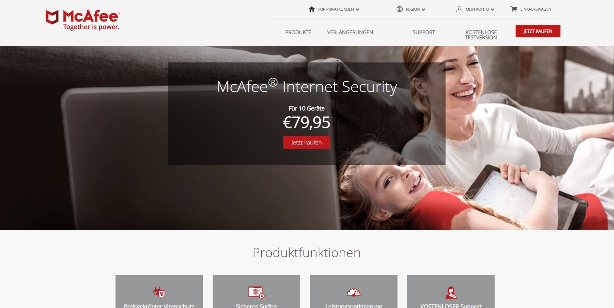Expand the Für Privatkunden dropdown arrow

pyautogui.click(x=357, y=10)
